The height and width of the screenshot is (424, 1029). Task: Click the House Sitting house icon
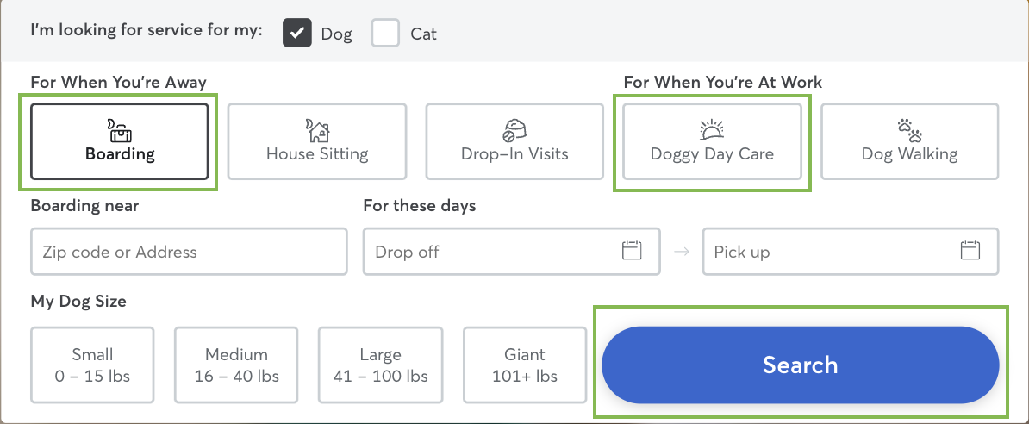(x=317, y=131)
